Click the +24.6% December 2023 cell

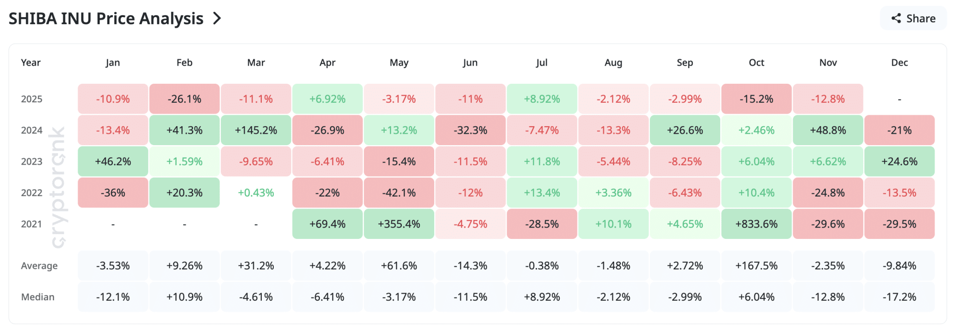pyautogui.click(x=899, y=161)
